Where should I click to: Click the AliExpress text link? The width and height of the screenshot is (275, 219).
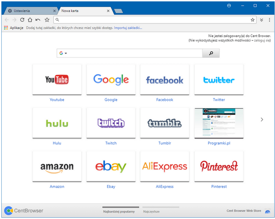pyautogui.click(x=165, y=186)
